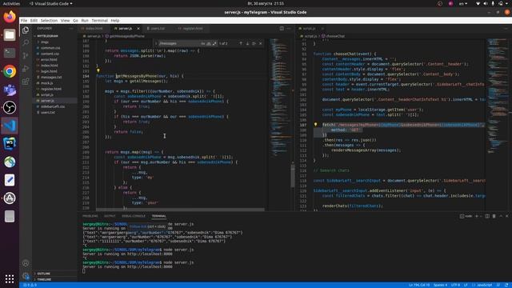Add a new terminal with plus icon
The height and width of the screenshot is (288, 512).
[477, 216]
